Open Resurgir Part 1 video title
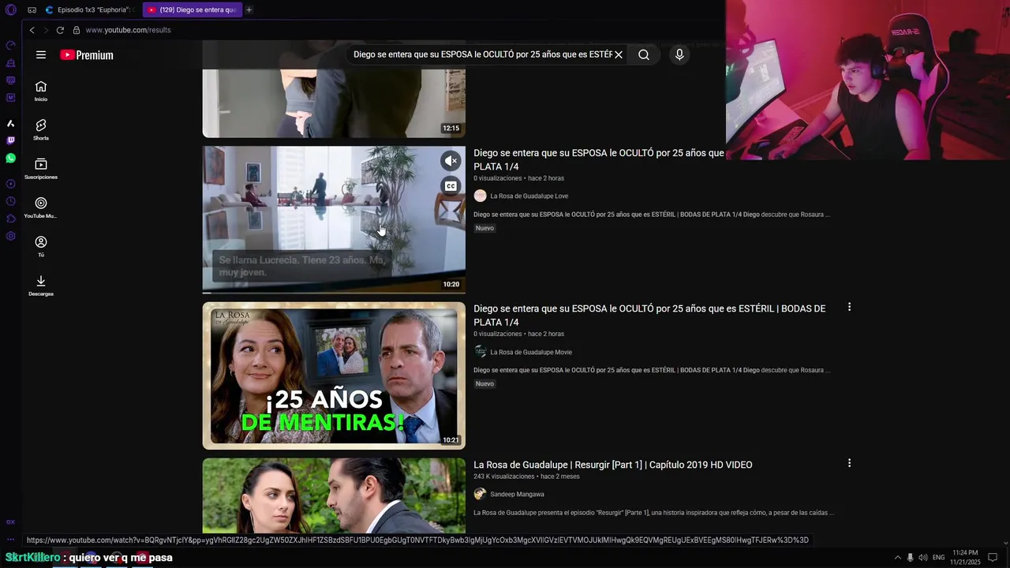 click(613, 465)
